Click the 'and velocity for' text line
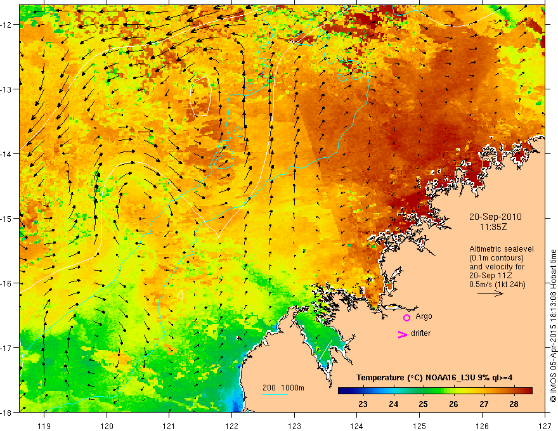The height and width of the screenshot is (431, 558). [x=496, y=267]
